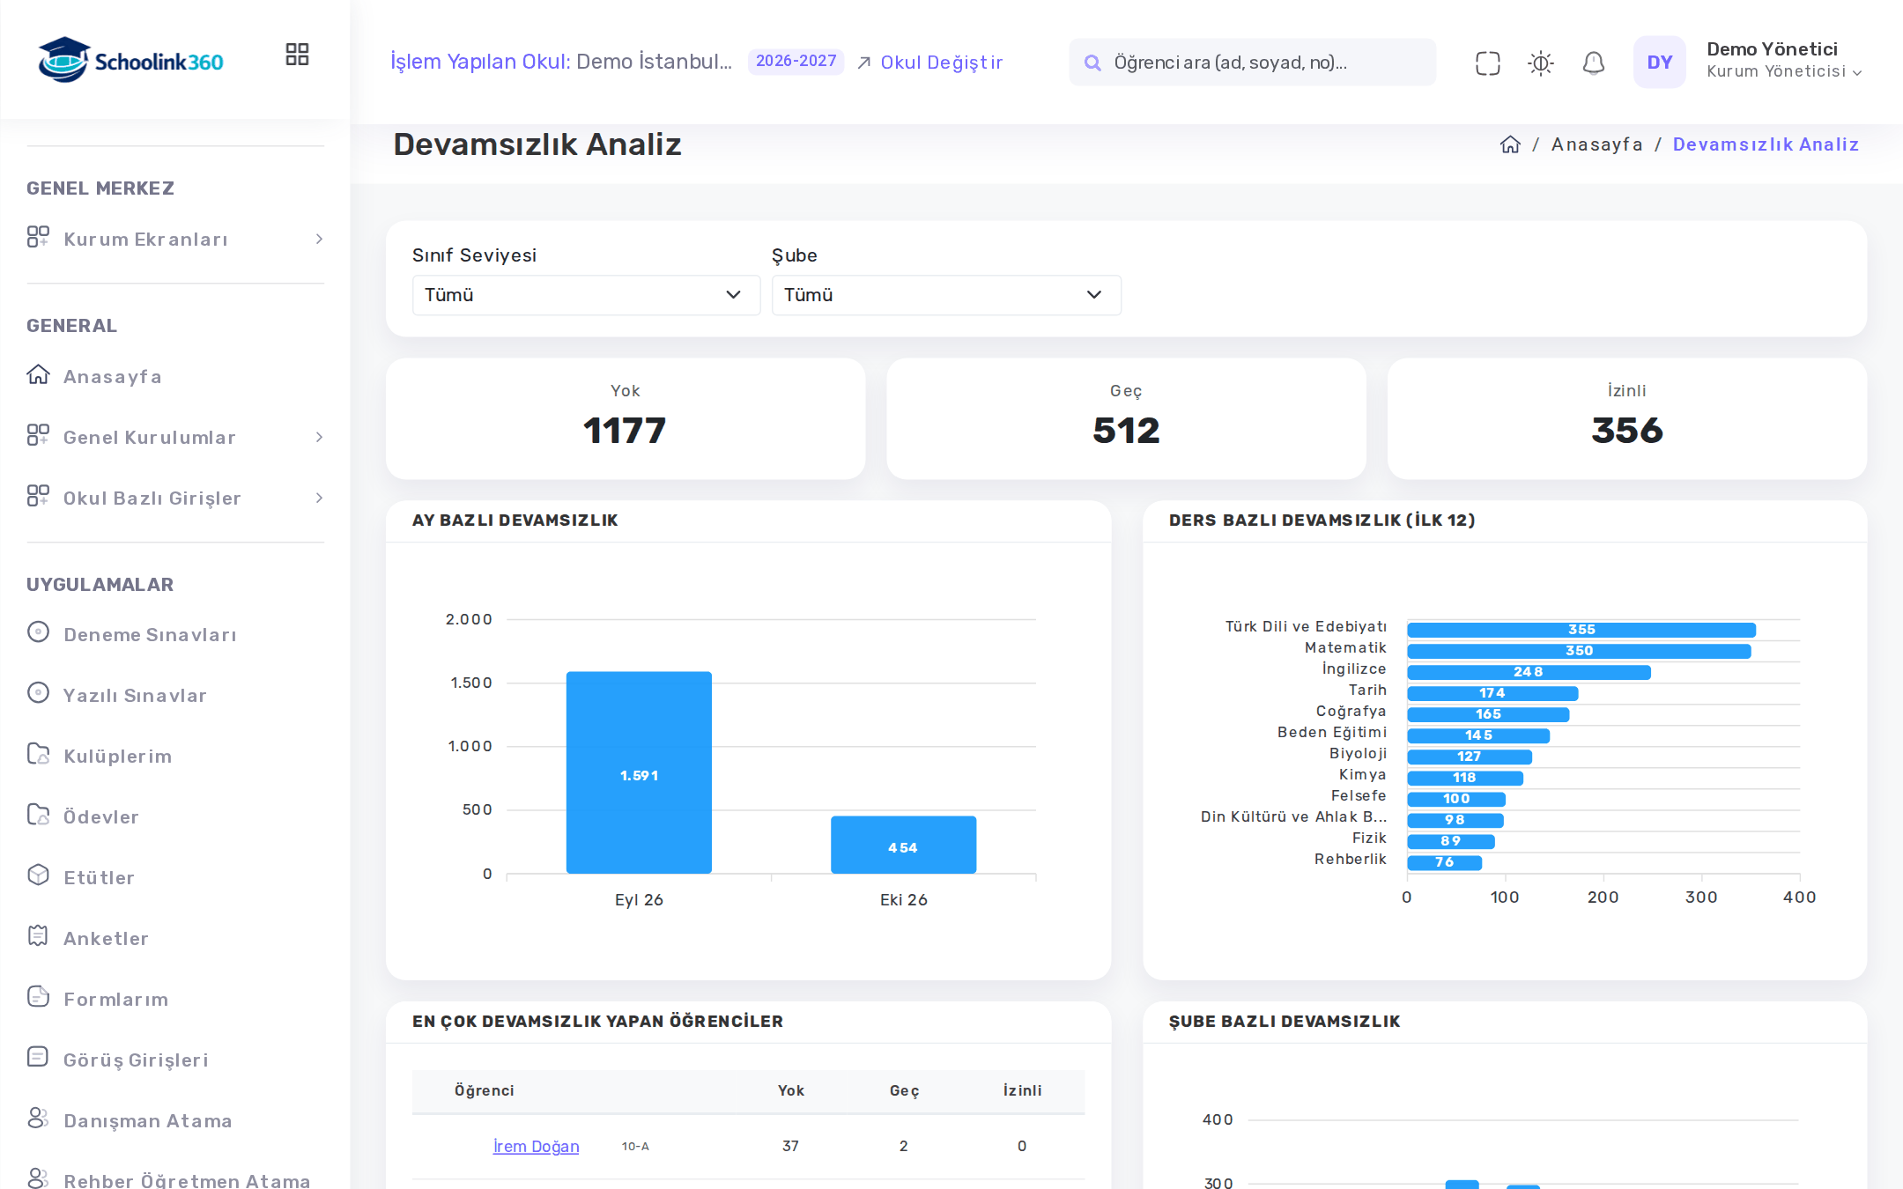Click the Geç 512 summary card

[x=1126, y=418]
